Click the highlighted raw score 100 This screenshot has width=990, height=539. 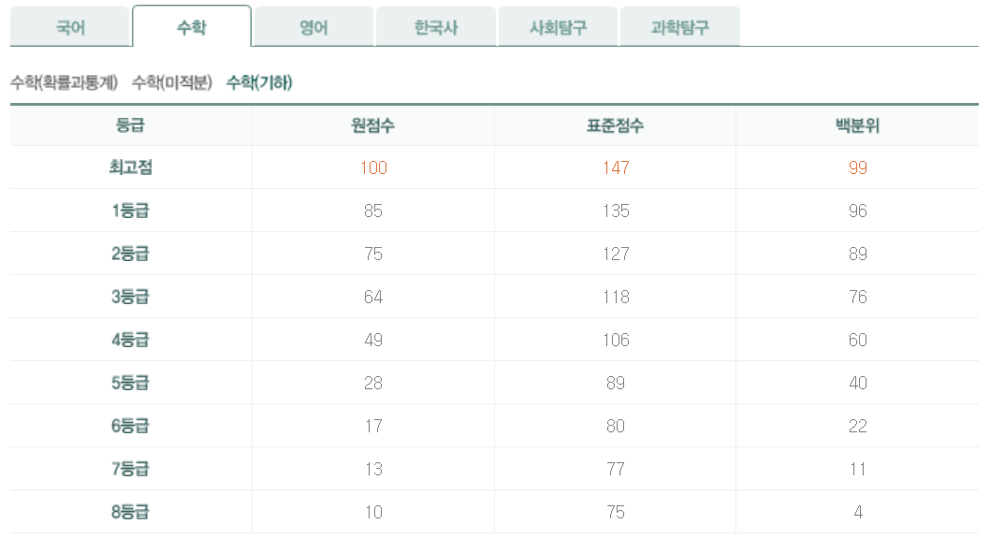(x=372, y=168)
